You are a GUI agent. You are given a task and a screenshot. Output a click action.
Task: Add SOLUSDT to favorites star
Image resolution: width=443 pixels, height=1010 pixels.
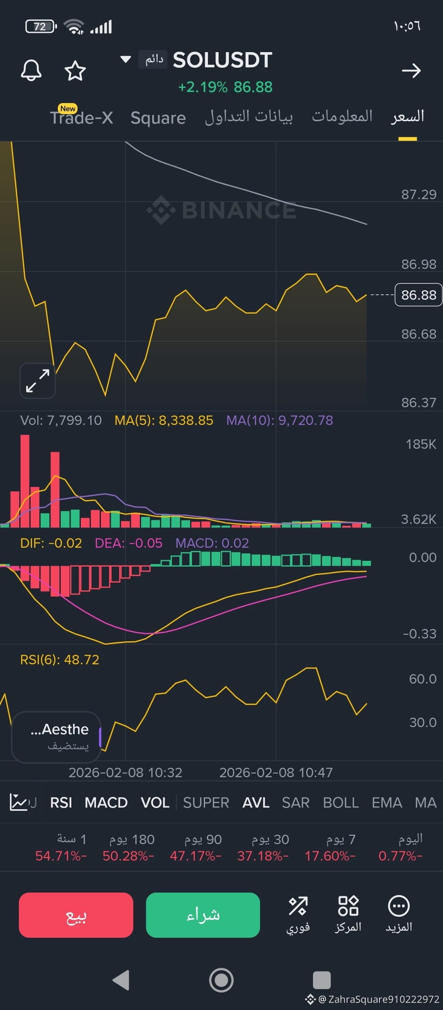pyautogui.click(x=75, y=71)
